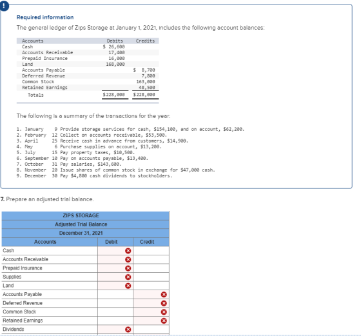Viewport: 361px width, 336px height.
Task: Click the red X icon in Land row
Action: tap(128, 286)
